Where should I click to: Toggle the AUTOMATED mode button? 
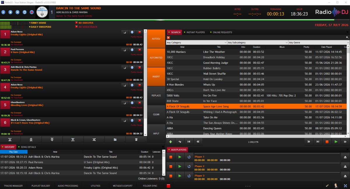[x=156, y=58]
